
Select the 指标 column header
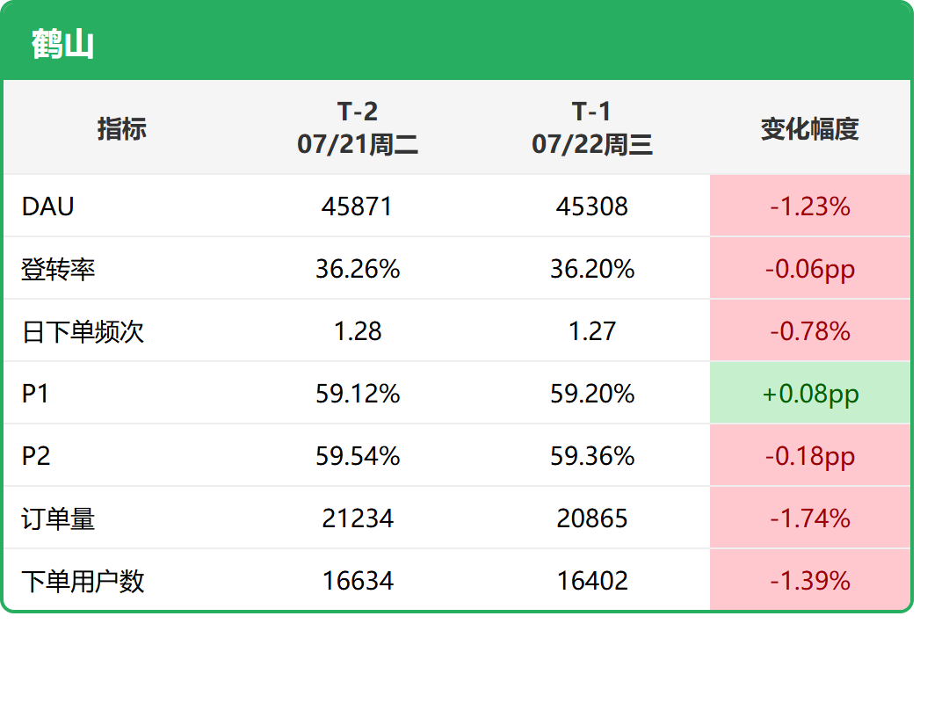[121, 128]
